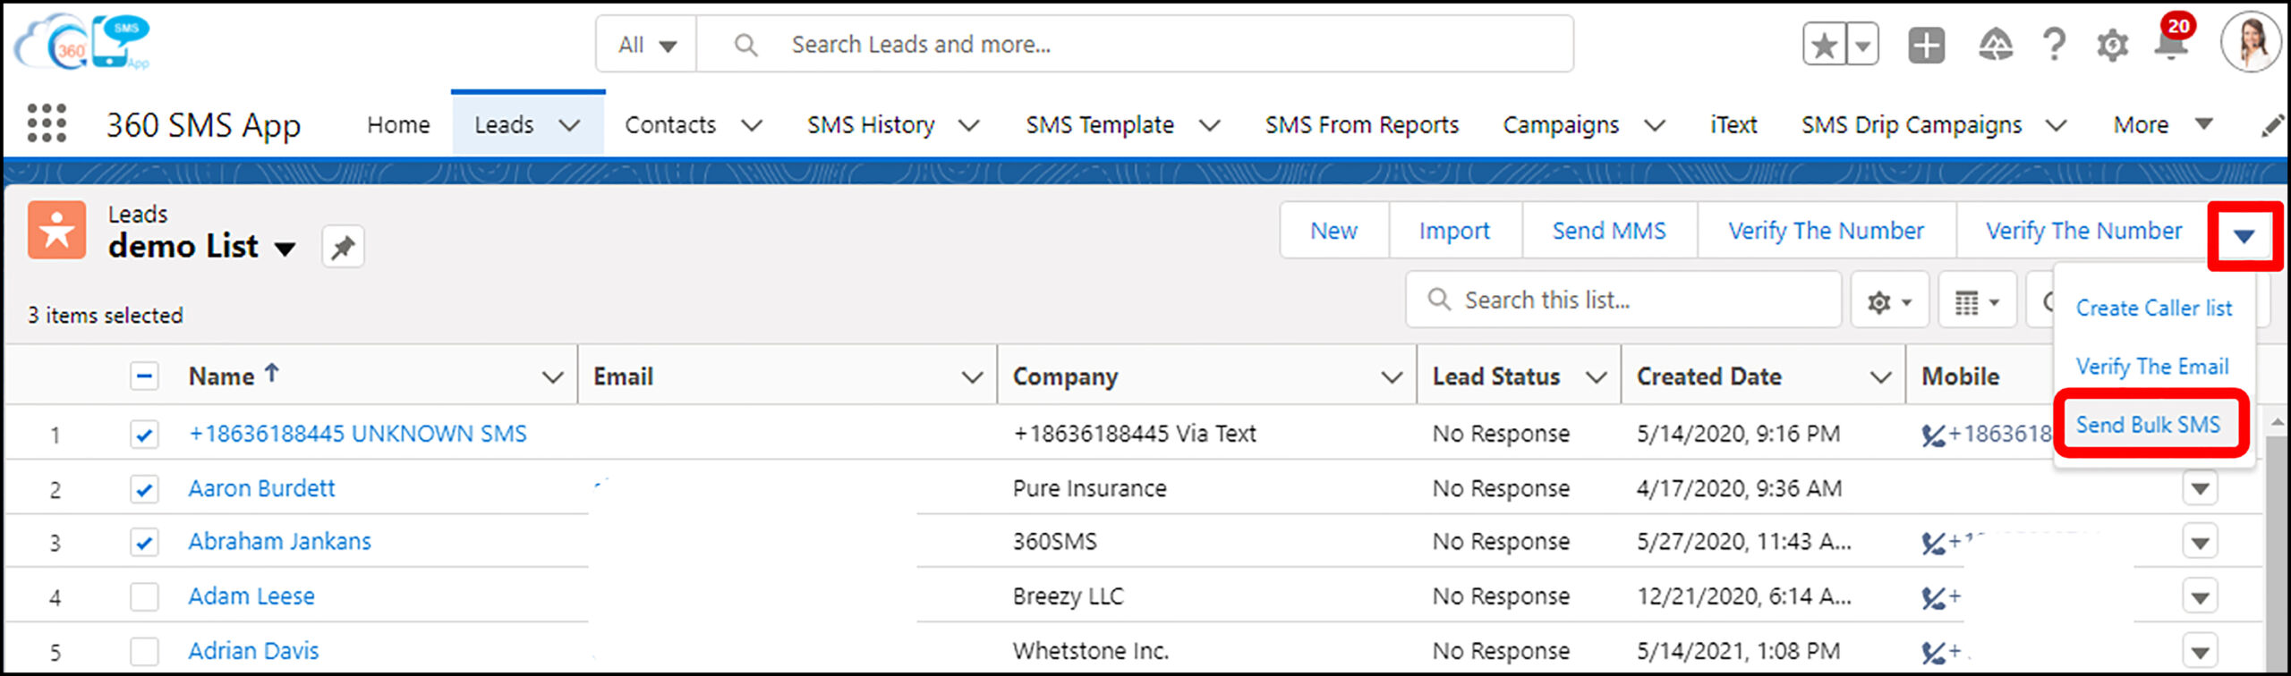Image resolution: width=2291 pixels, height=676 pixels.
Task: Toggle the select-all header checkbox
Action: 144,376
